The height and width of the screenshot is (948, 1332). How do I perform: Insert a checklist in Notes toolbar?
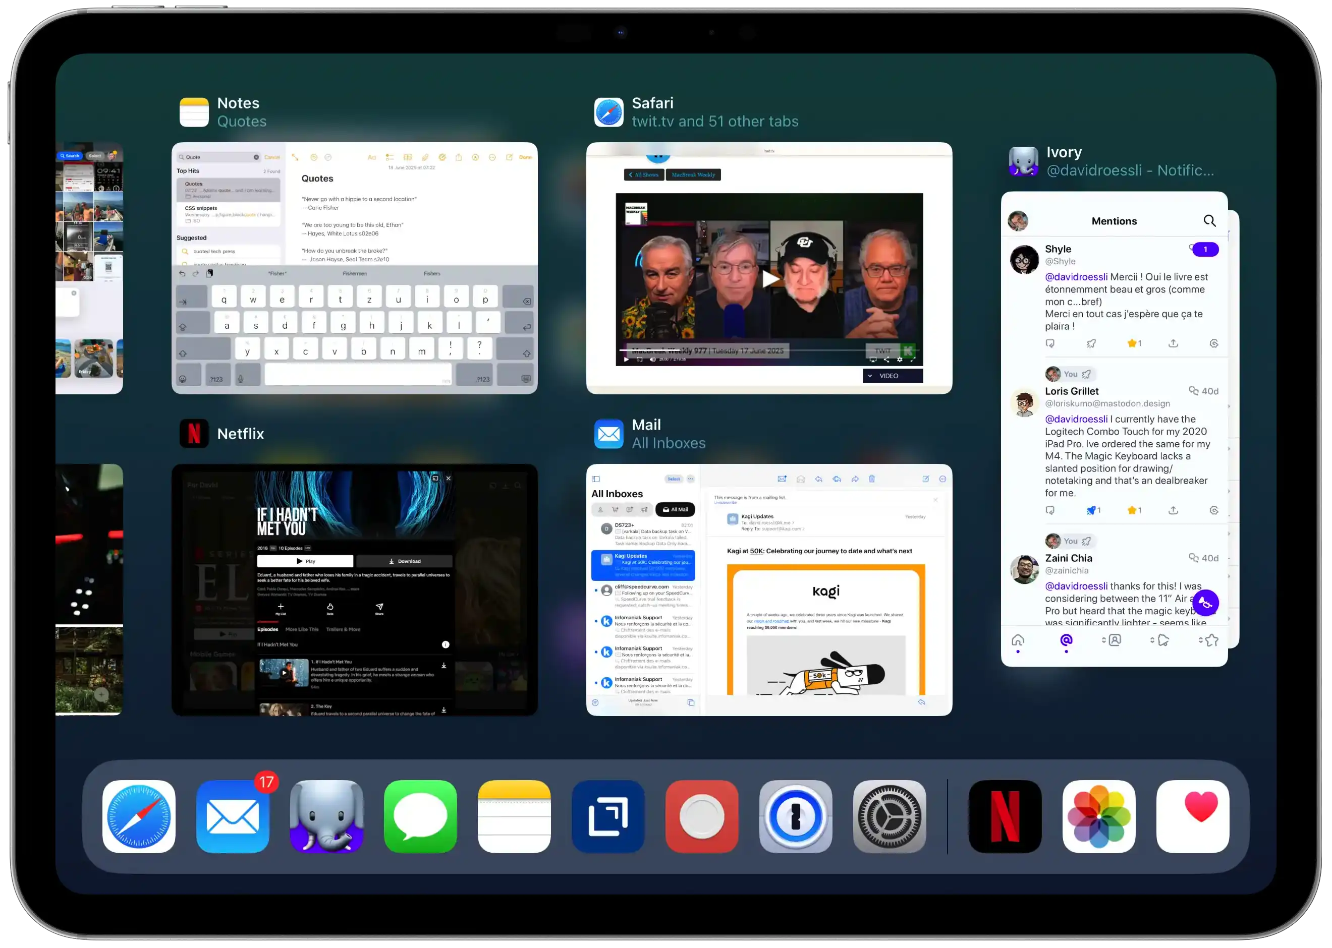tap(390, 157)
